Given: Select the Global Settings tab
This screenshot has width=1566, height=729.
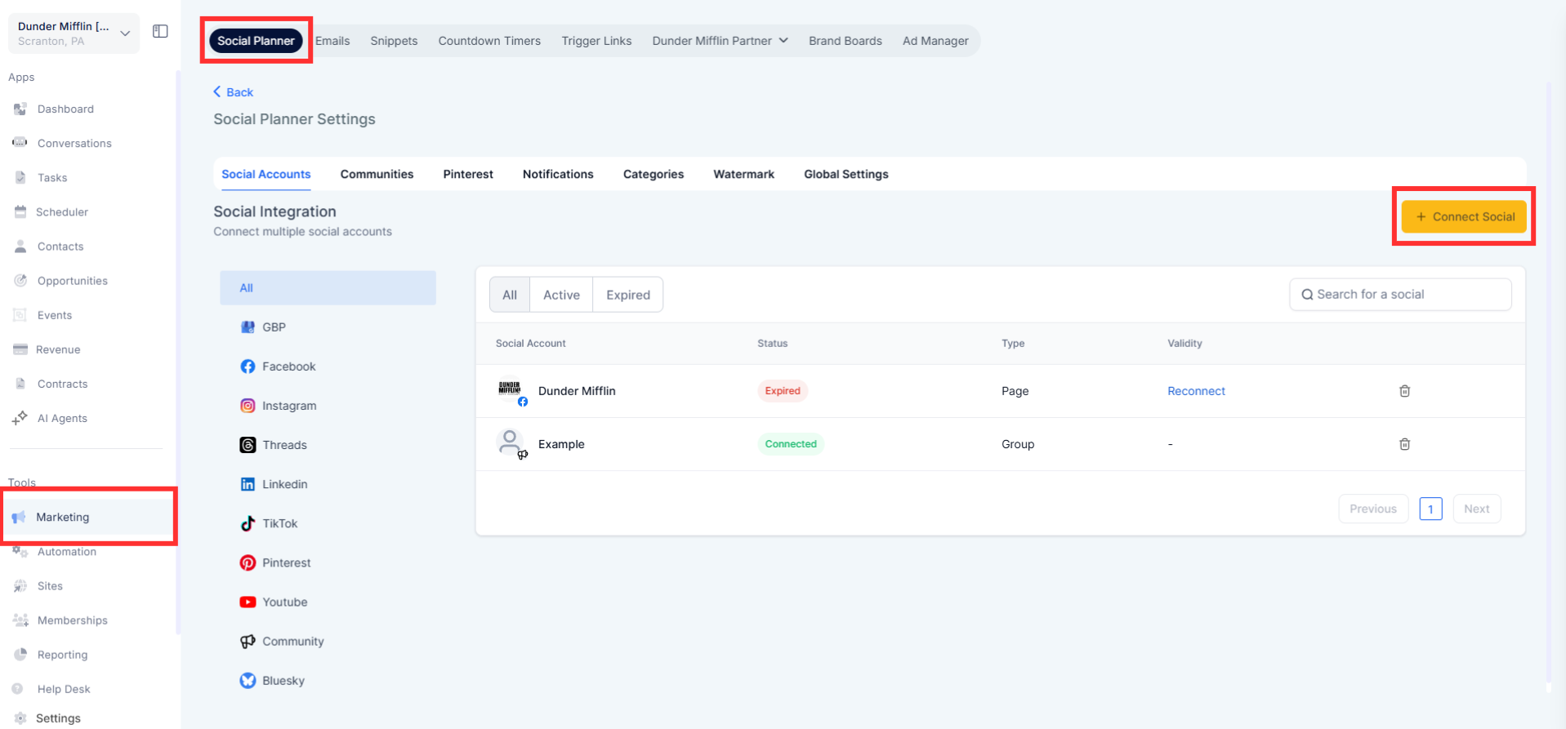Looking at the screenshot, I should point(845,174).
